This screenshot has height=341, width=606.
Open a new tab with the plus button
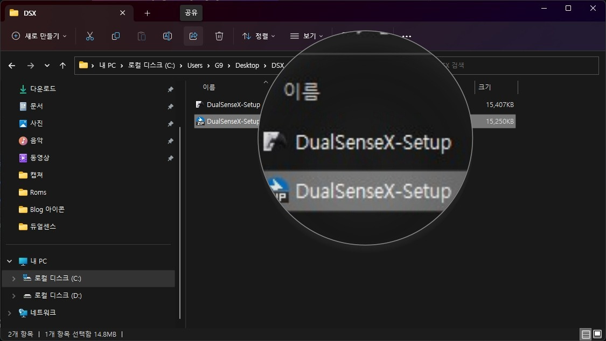(x=147, y=12)
